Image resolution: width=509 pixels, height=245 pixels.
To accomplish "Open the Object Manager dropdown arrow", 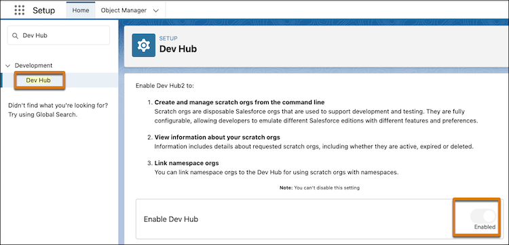I will tap(156, 10).
